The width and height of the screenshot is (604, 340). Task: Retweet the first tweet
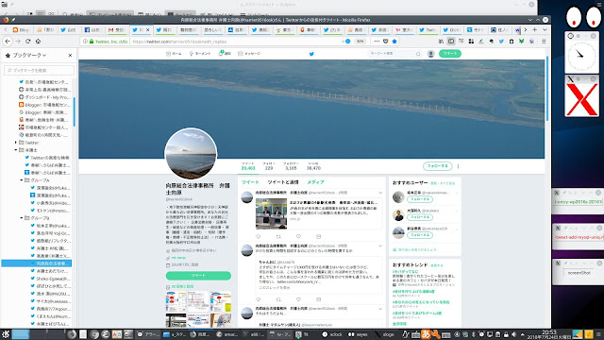click(278, 236)
